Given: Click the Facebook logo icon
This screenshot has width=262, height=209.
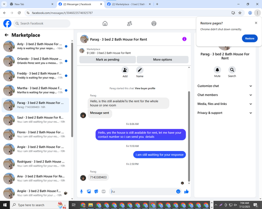Looking at the screenshot, I should (7, 24).
